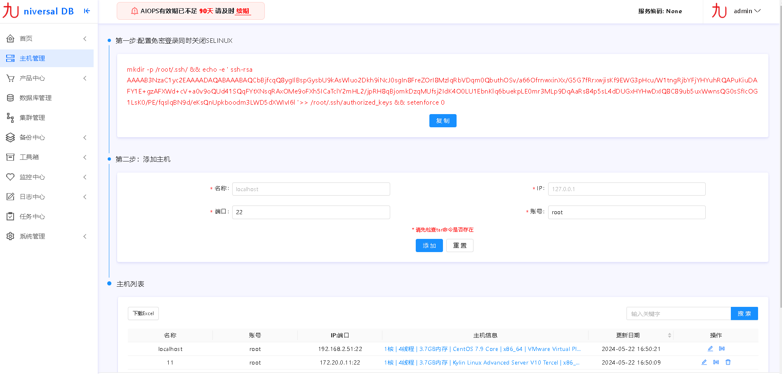This screenshot has width=782, height=374.
Task: Click the 续期 renewal link
Action: [x=243, y=11]
